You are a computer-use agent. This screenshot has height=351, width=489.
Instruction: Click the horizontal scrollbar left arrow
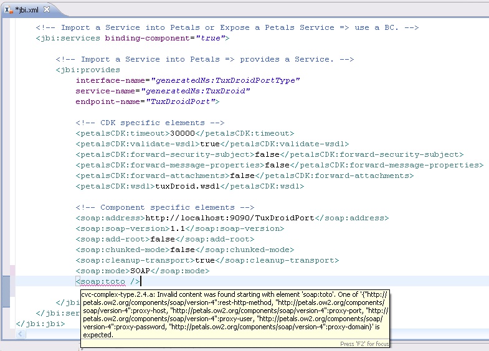(x=21, y=335)
